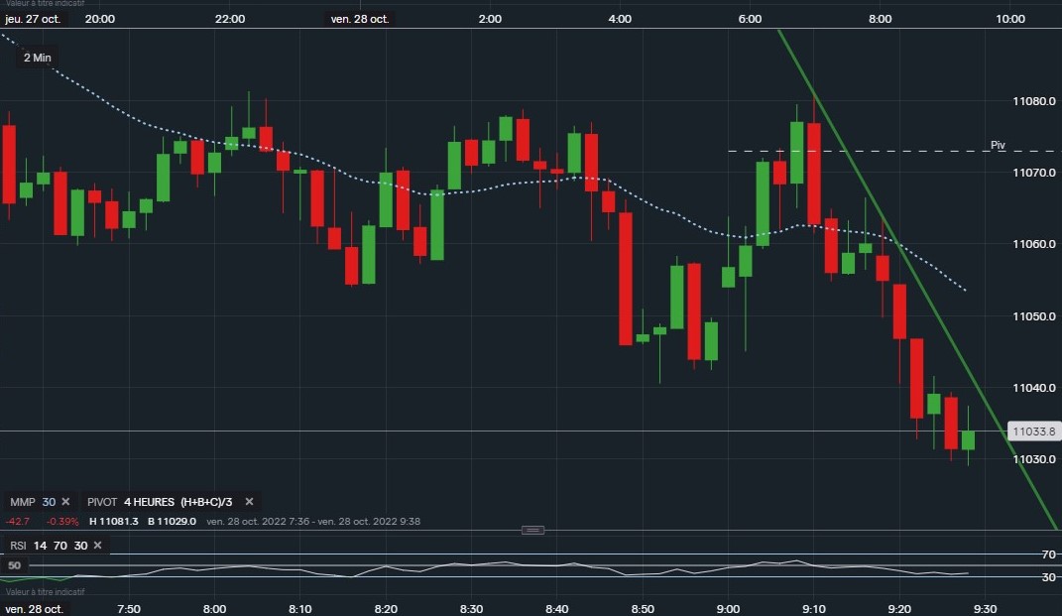Click the 8:30 bottom time axis label
The image size is (1062, 616).
point(471,608)
